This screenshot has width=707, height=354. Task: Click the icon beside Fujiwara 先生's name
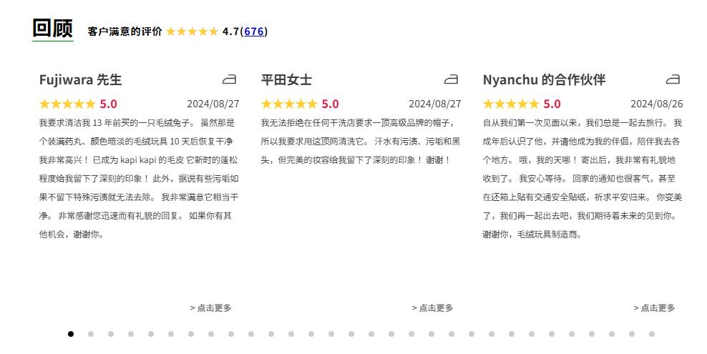tap(229, 79)
